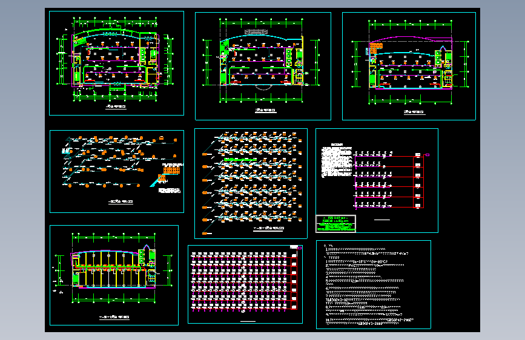Open the single-level isometric piping diagram with orange fixtures
This screenshot has width=525, height=340.
click(117, 171)
